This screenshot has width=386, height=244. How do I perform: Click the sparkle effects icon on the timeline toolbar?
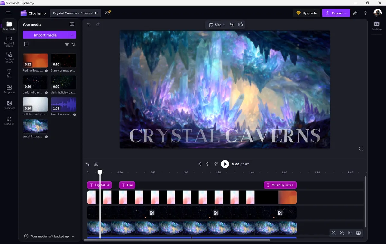point(87,164)
